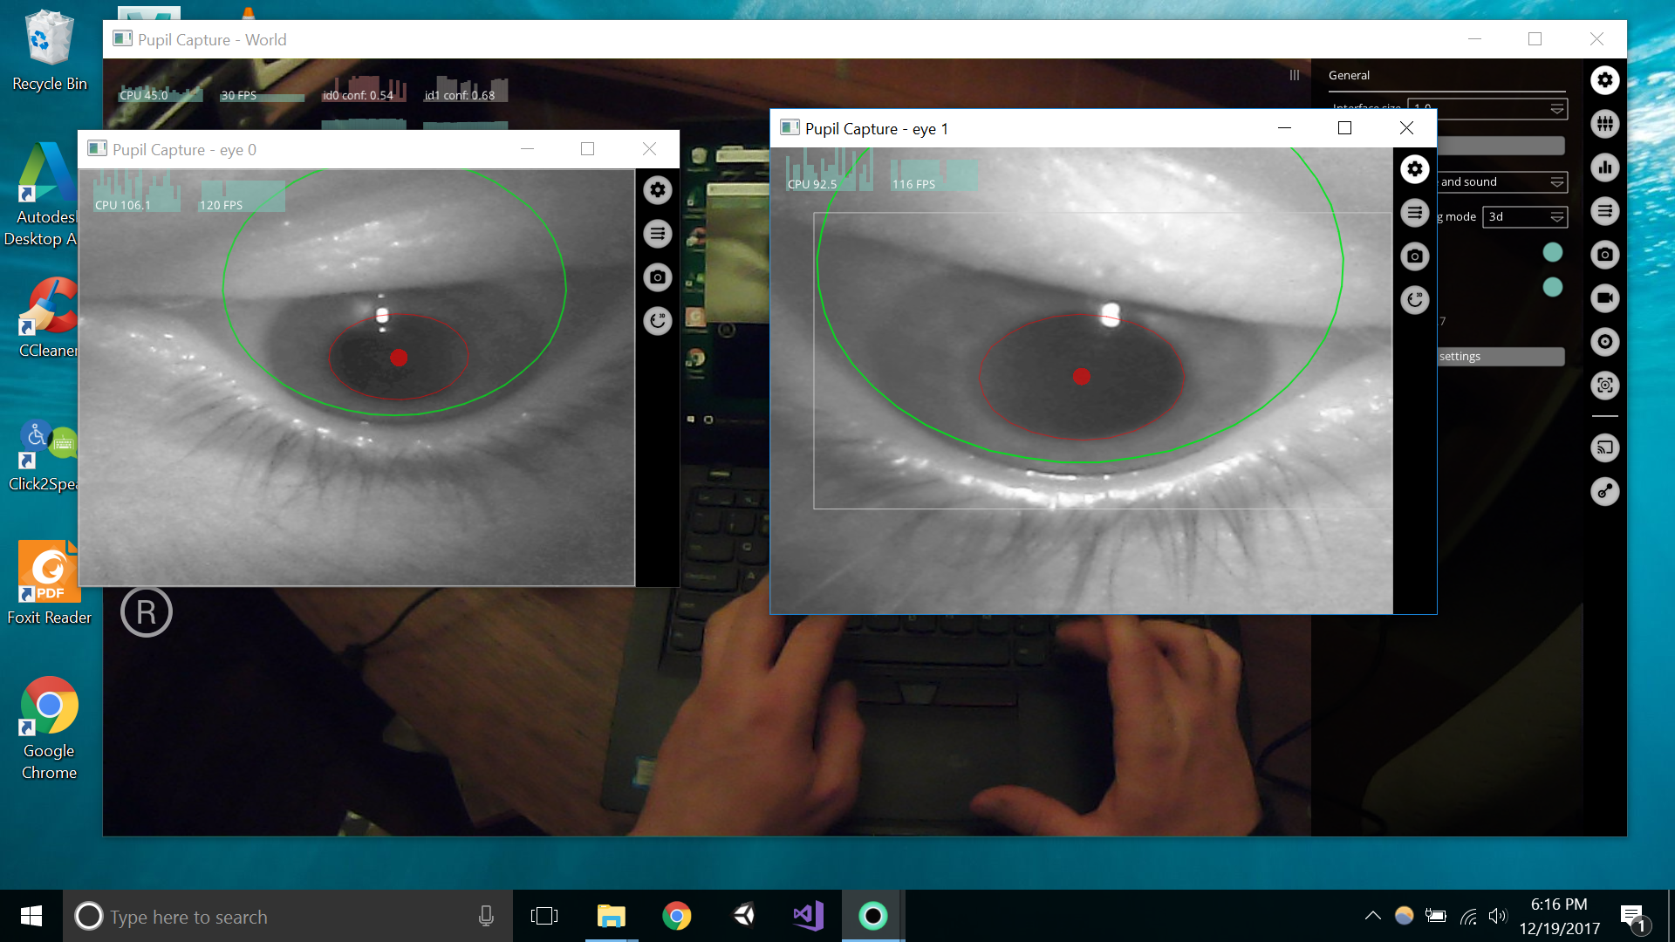Open camera source icon in eye 1 window
This screenshot has height=942, width=1675.
point(1415,256)
